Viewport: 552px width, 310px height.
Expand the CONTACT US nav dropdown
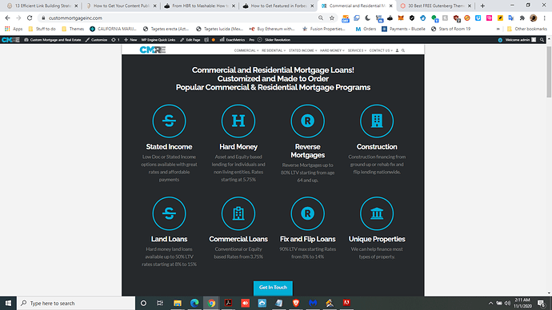click(x=381, y=50)
